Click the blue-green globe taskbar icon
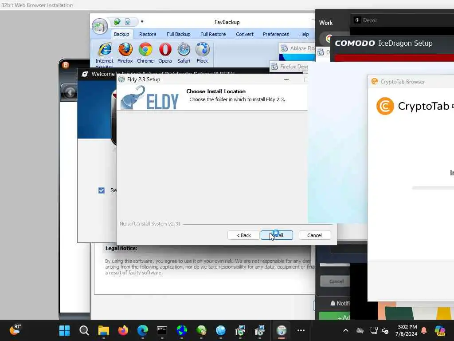The height and width of the screenshot is (341, 454). 182,330
